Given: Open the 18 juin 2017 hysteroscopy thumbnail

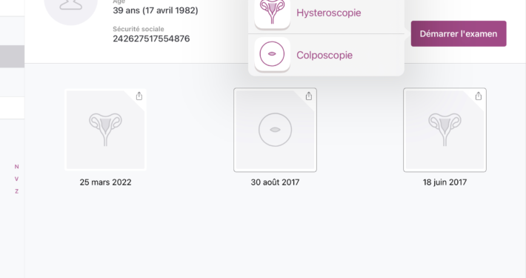Looking at the screenshot, I should (445, 130).
